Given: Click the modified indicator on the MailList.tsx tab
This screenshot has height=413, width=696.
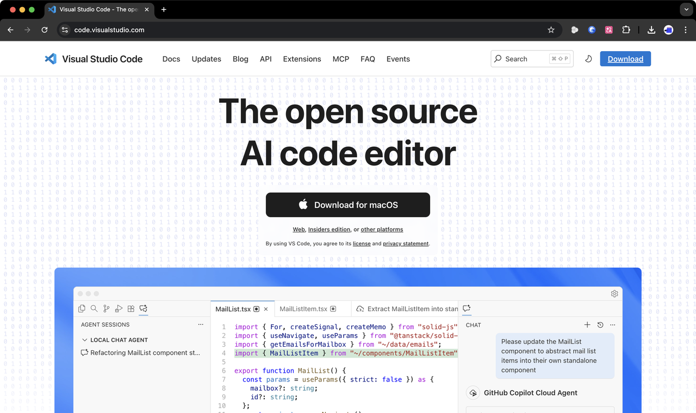Looking at the screenshot, I should tap(257, 309).
